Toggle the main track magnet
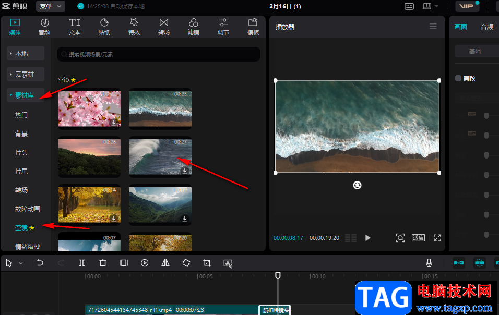Screen dimensions: 499x315 [459, 263]
